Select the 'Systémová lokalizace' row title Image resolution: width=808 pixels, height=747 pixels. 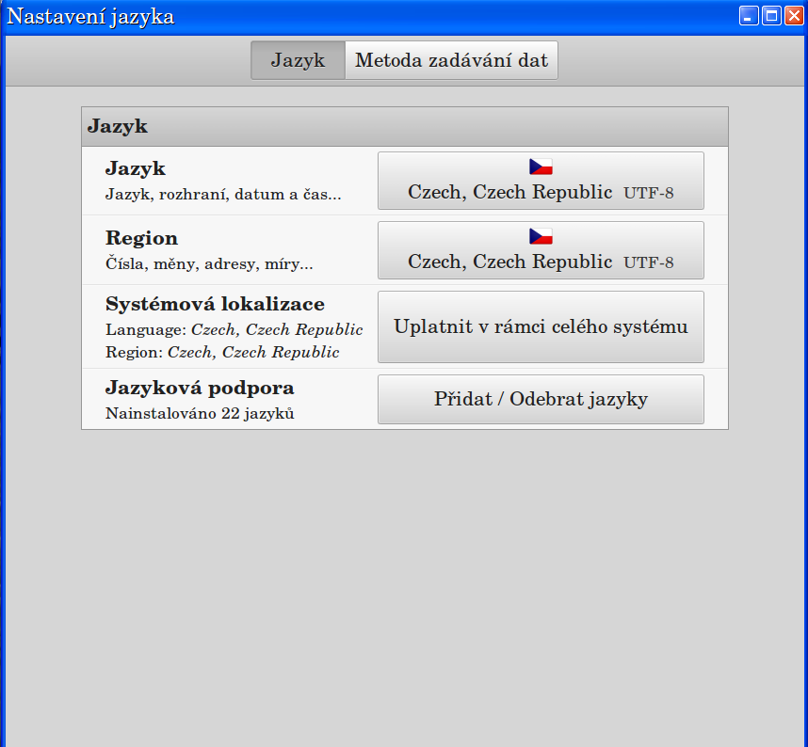coord(215,305)
